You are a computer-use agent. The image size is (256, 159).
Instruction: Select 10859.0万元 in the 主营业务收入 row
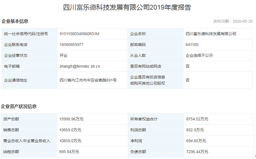point(70,141)
